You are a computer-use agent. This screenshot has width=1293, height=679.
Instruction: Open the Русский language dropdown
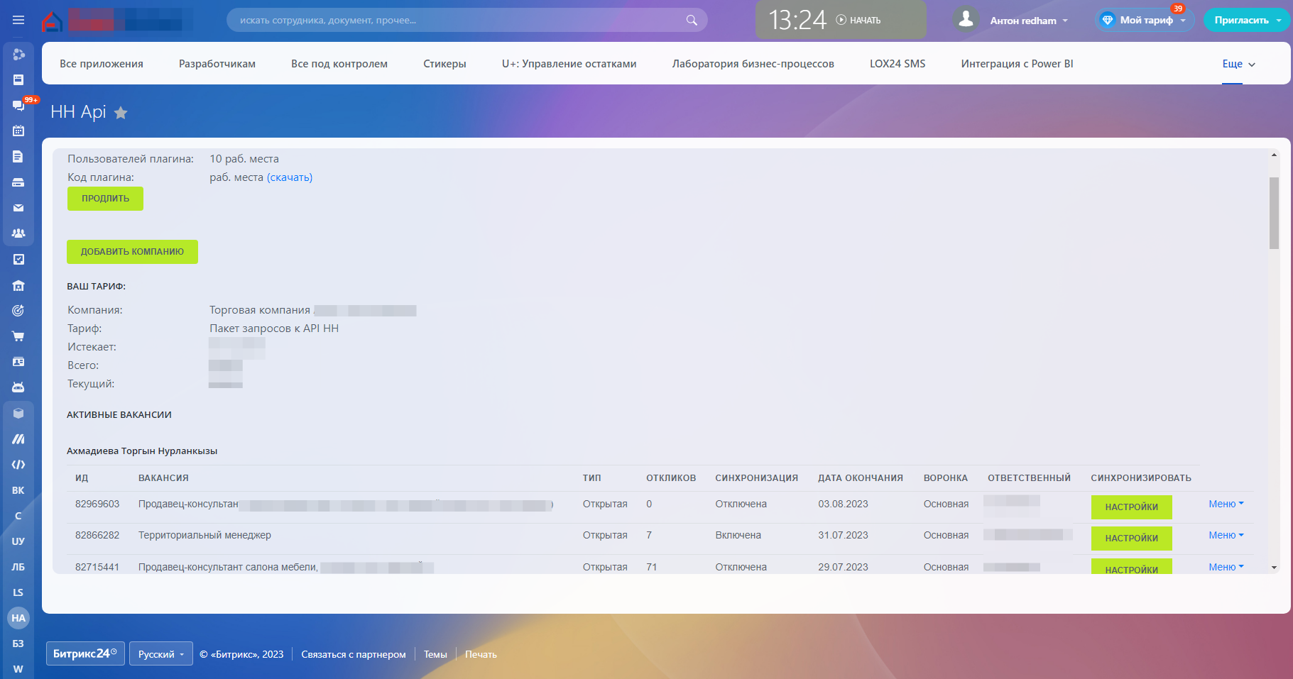[x=160, y=654]
